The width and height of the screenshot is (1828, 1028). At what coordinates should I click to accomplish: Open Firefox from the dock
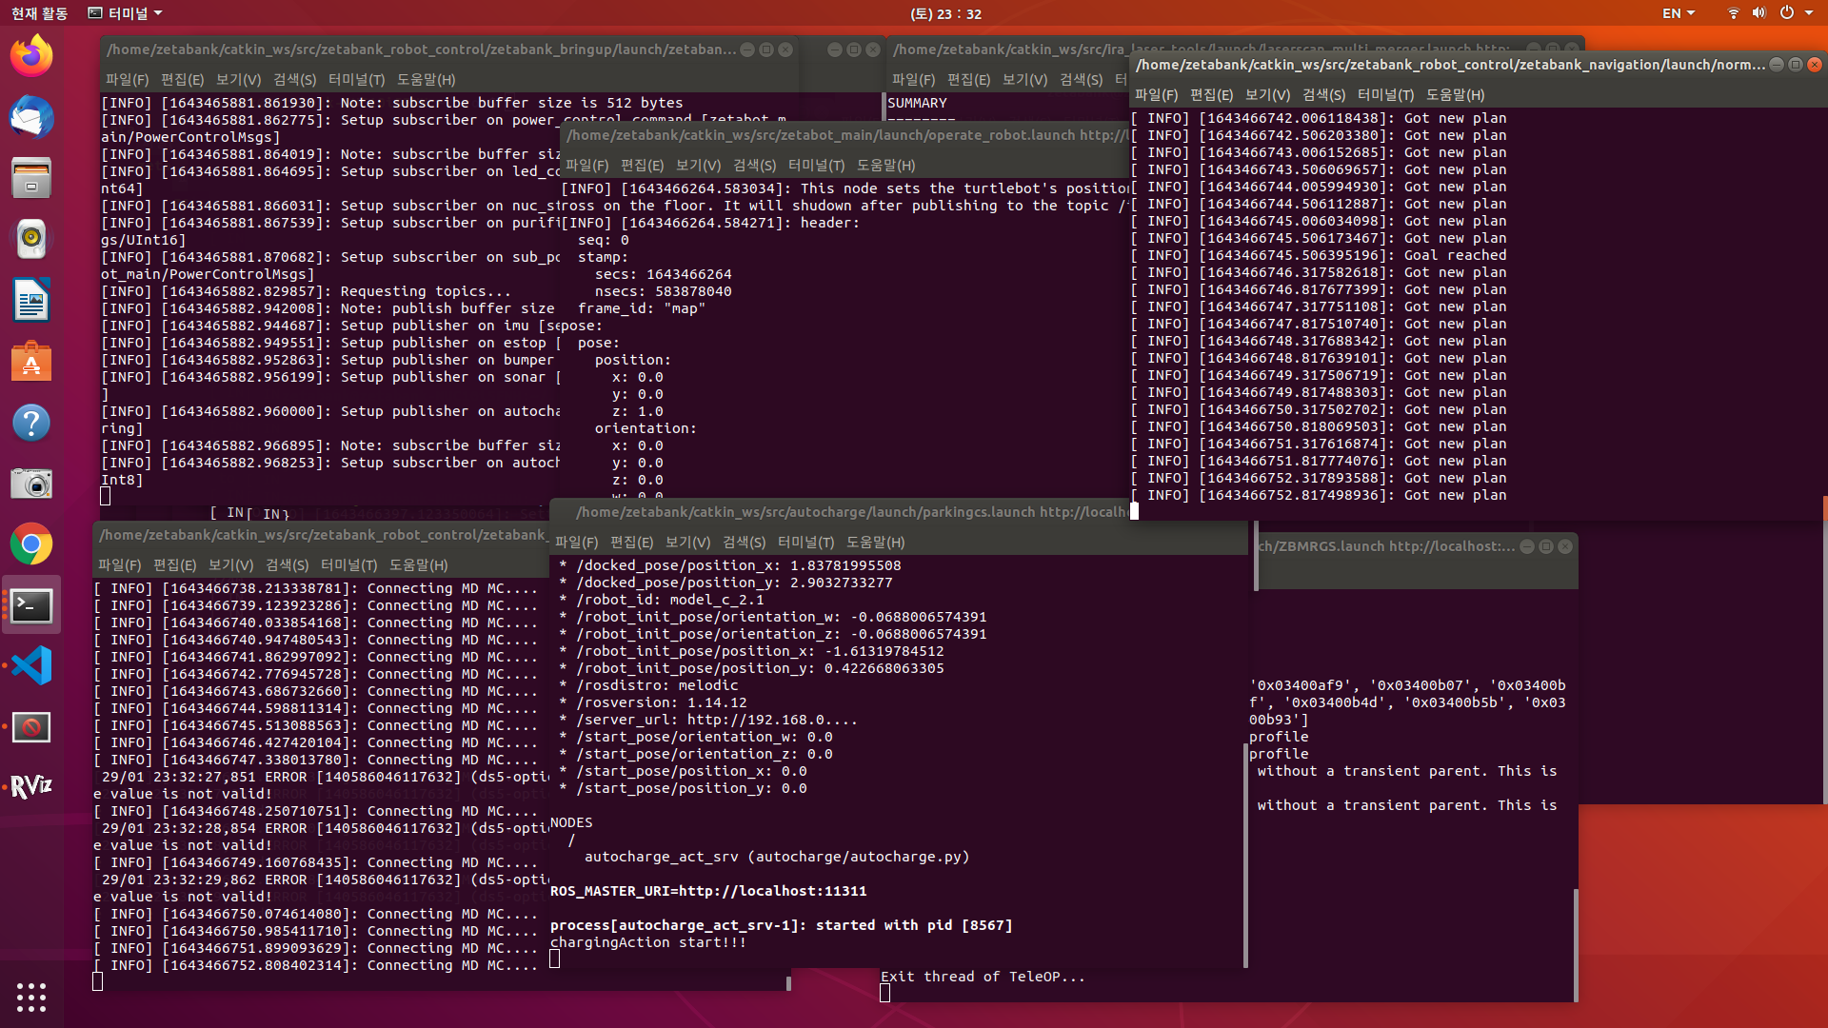coord(31,56)
